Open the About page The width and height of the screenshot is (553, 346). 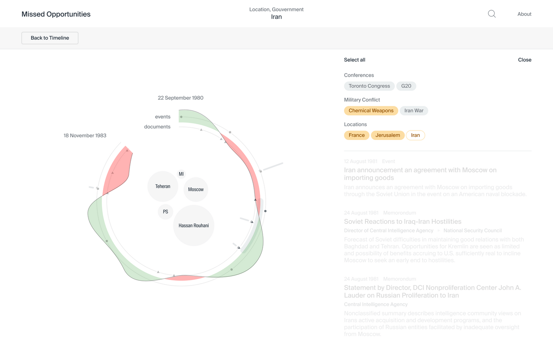(x=524, y=14)
